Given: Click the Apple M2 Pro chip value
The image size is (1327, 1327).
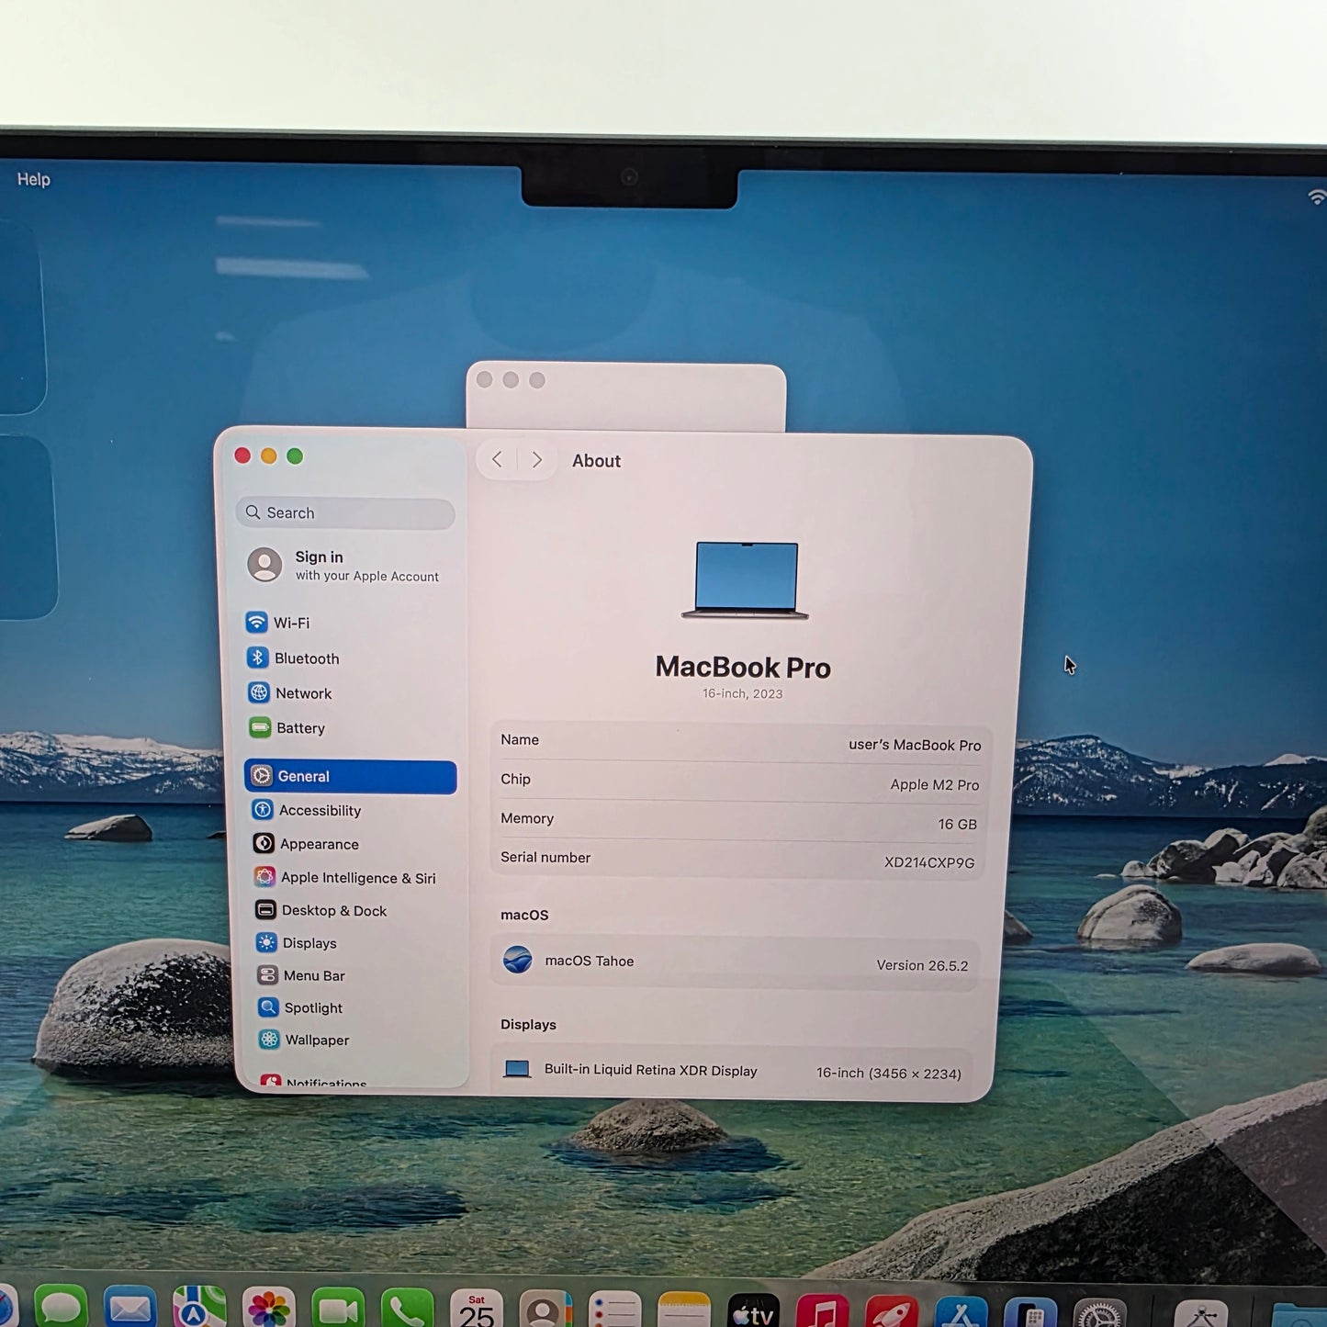Looking at the screenshot, I should (934, 784).
